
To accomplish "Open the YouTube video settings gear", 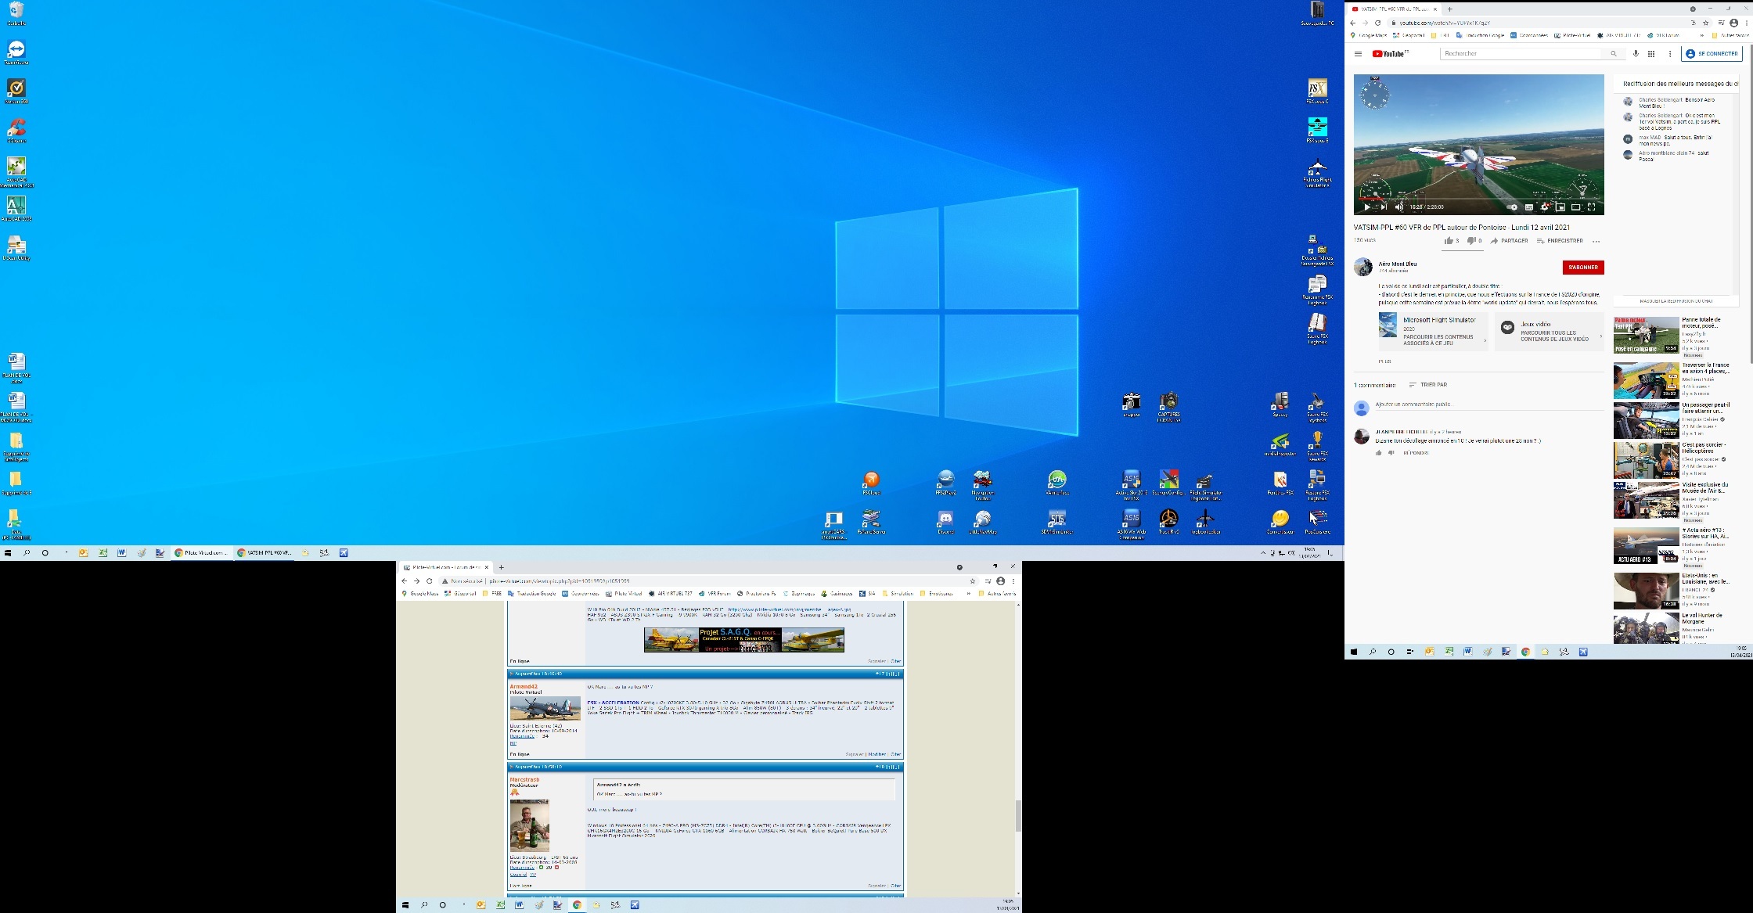I will [1544, 207].
